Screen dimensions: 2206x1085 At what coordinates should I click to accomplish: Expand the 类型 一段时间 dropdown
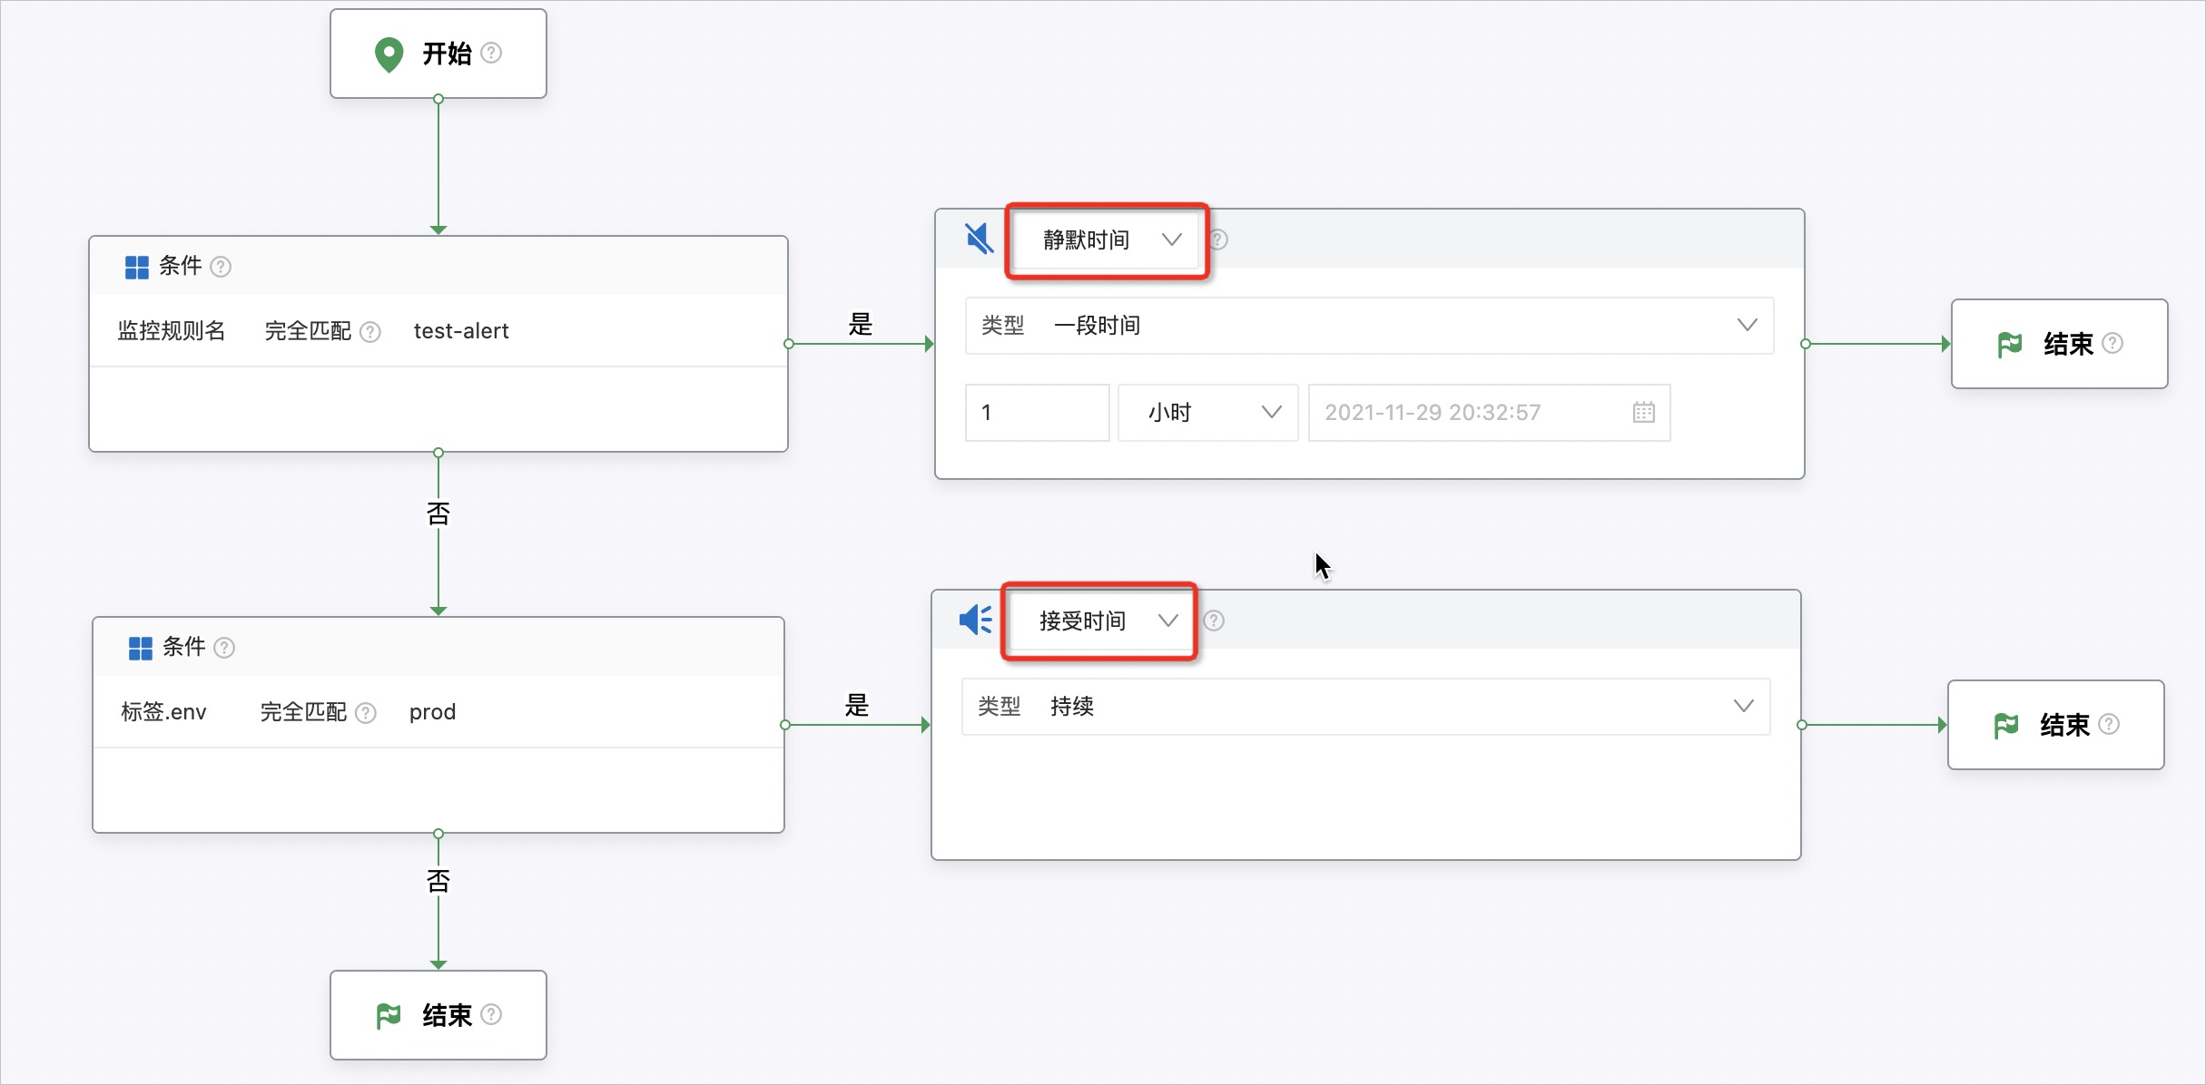(1369, 326)
